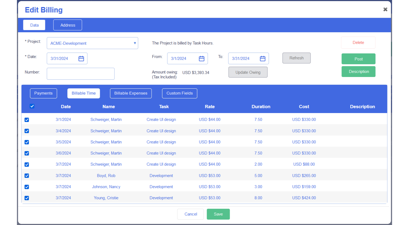This screenshot has width=409, height=225.
Task: Refresh the billable time list
Action: pos(296,58)
